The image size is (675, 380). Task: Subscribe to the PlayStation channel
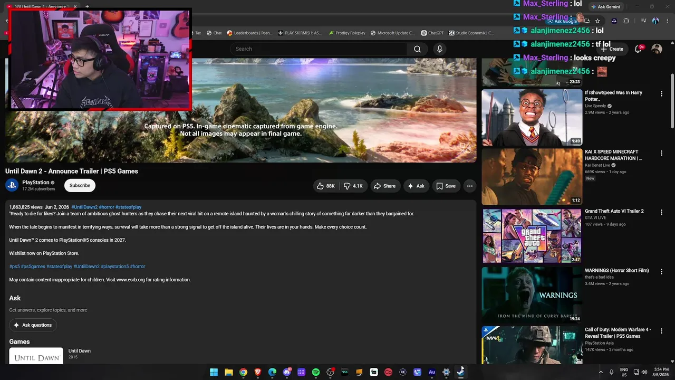tap(80, 186)
